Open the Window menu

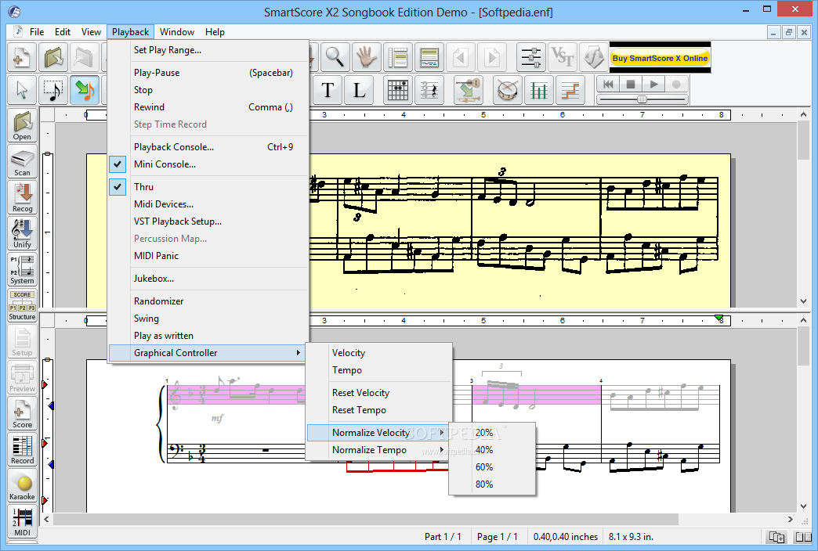tap(177, 32)
